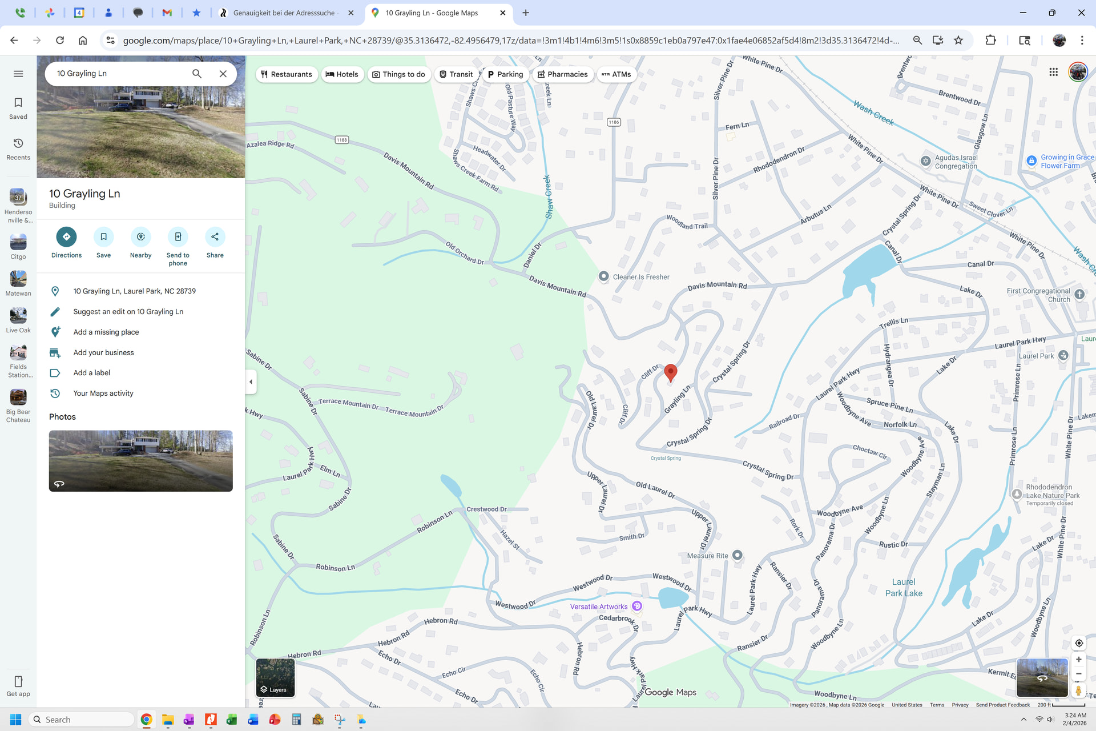Screen dimensions: 1096x731
Task: Zoom in with plus button
Action: coord(1078,660)
